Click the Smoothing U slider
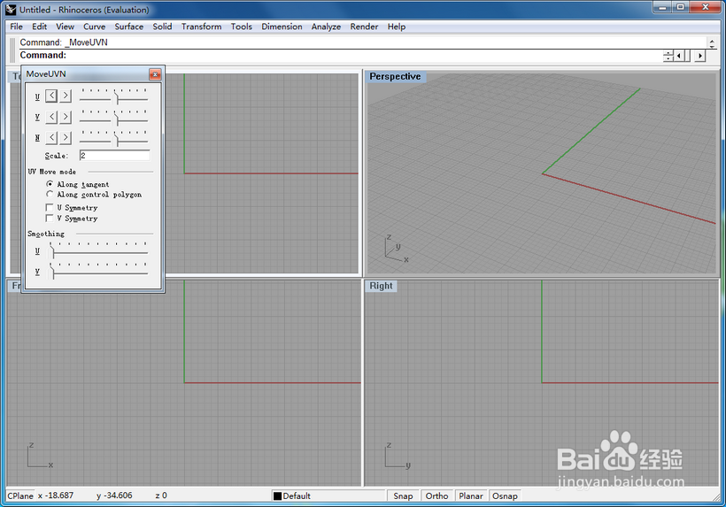 pos(98,250)
